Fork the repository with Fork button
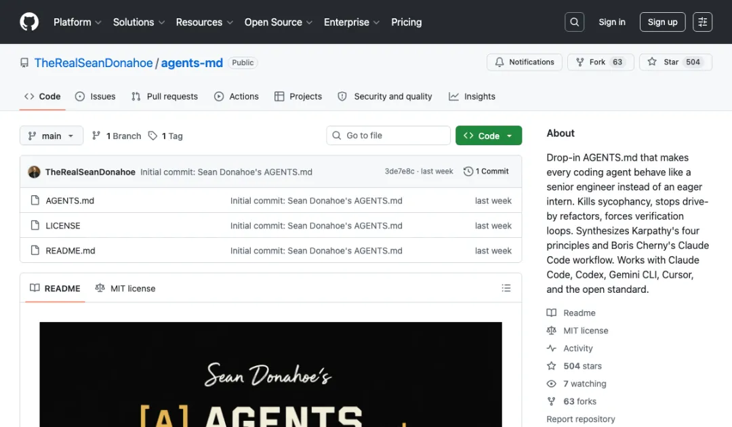This screenshot has height=427, width=732. pos(601,62)
